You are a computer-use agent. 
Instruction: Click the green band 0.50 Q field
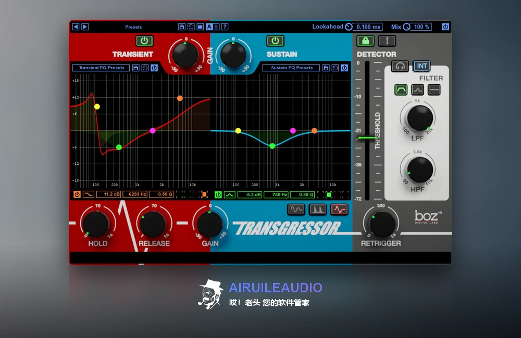click(302, 194)
